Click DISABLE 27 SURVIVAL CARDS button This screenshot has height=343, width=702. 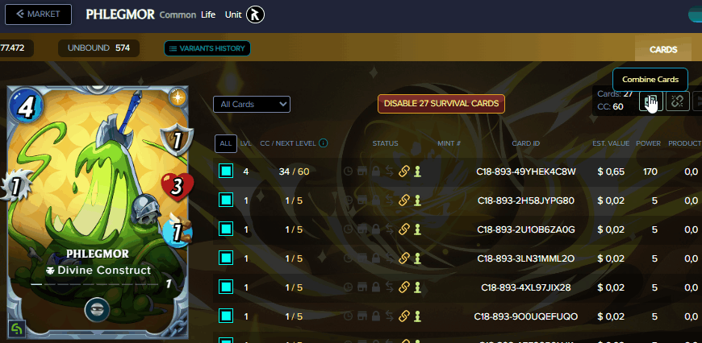click(441, 104)
